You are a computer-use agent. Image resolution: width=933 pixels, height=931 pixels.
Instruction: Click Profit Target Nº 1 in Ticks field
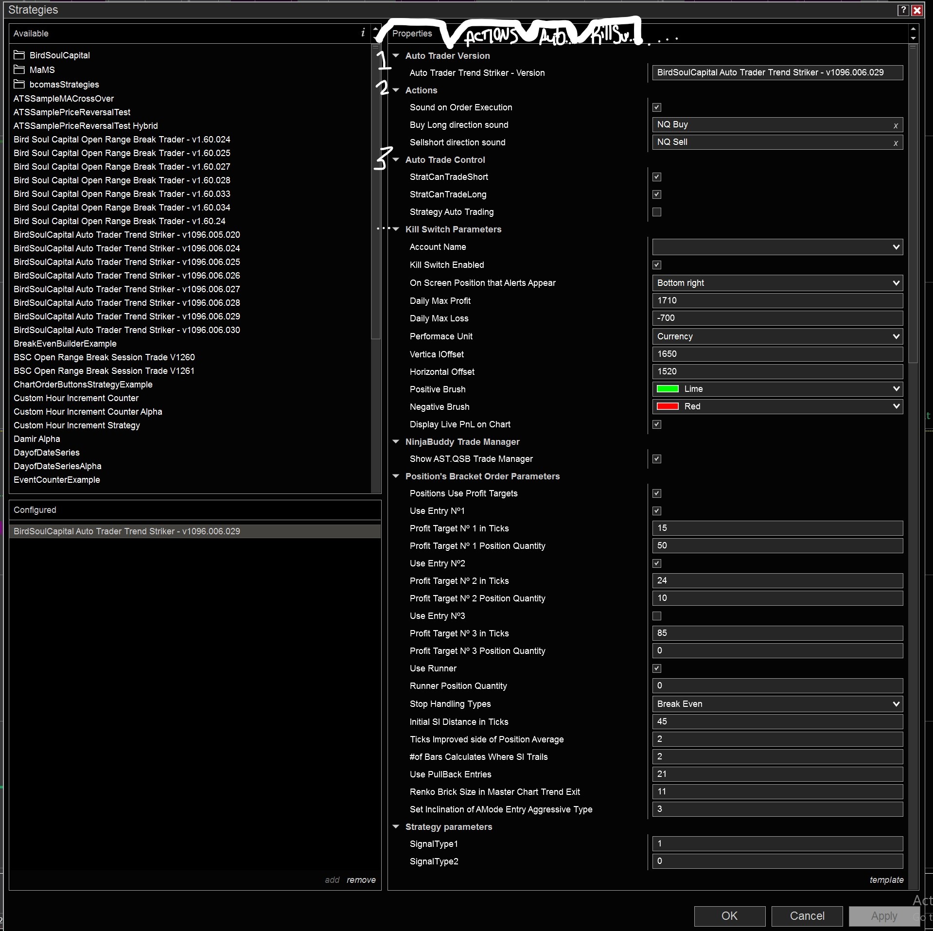coord(777,528)
